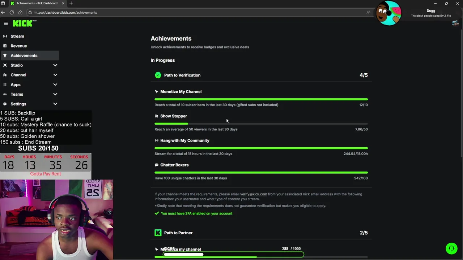
Task: Click the Chatter Boxers progress bar
Action: tap(261, 173)
